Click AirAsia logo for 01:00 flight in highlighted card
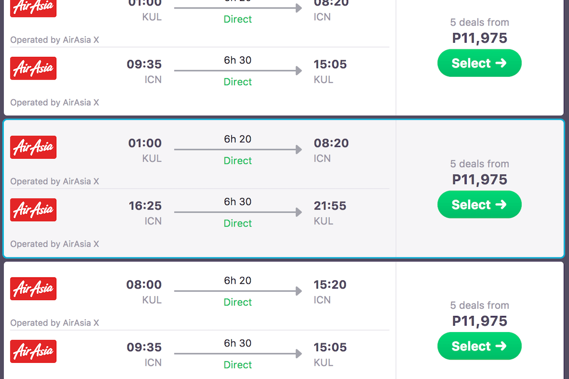 (33, 147)
